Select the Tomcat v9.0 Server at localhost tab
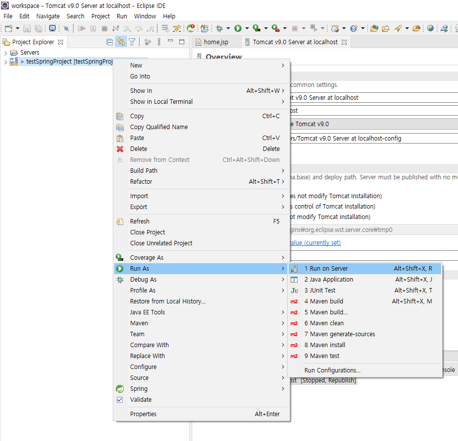This screenshot has width=458, height=441. tap(295, 42)
